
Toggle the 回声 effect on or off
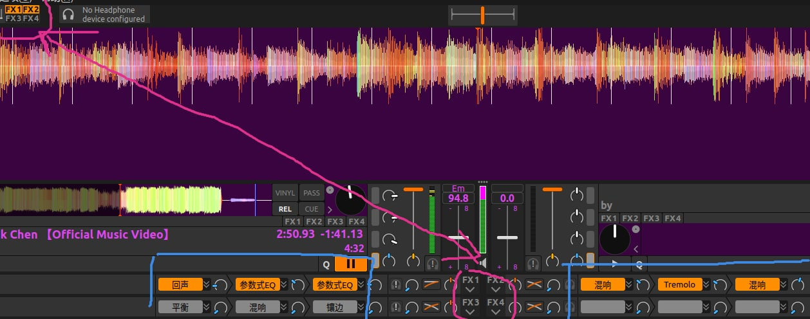[x=180, y=285]
